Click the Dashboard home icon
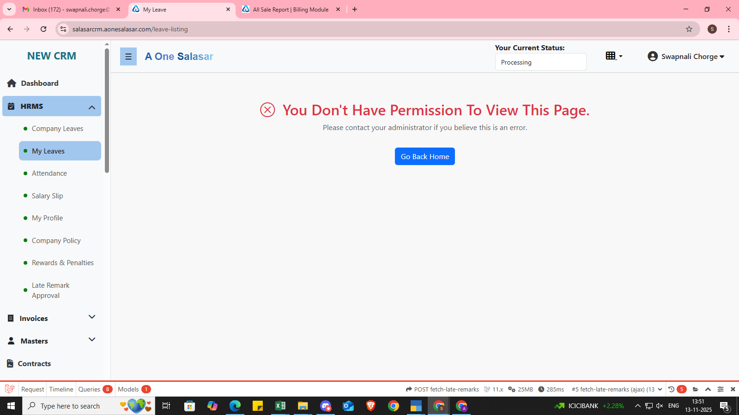 [12, 83]
